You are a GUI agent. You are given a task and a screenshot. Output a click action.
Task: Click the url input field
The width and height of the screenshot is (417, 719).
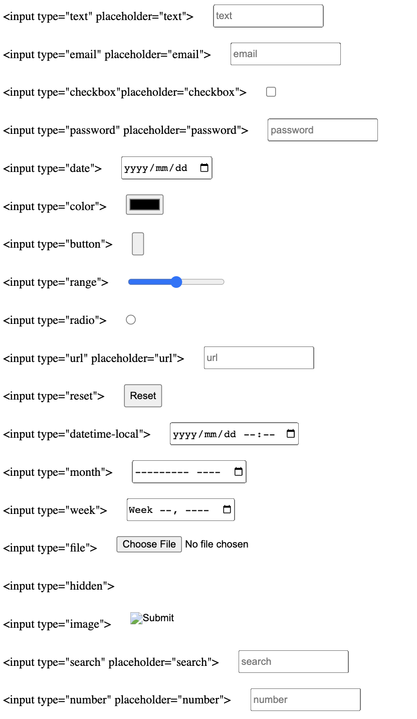[259, 358]
